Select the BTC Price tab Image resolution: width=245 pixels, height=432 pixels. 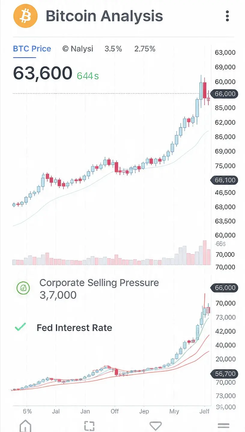[x=32, y=49]
